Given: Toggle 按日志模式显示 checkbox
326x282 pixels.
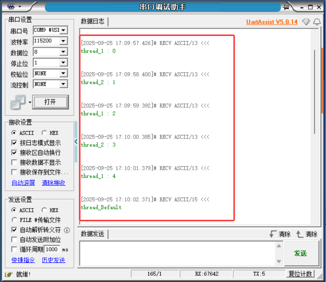Looking at the screenshot, I should [14, 143].
